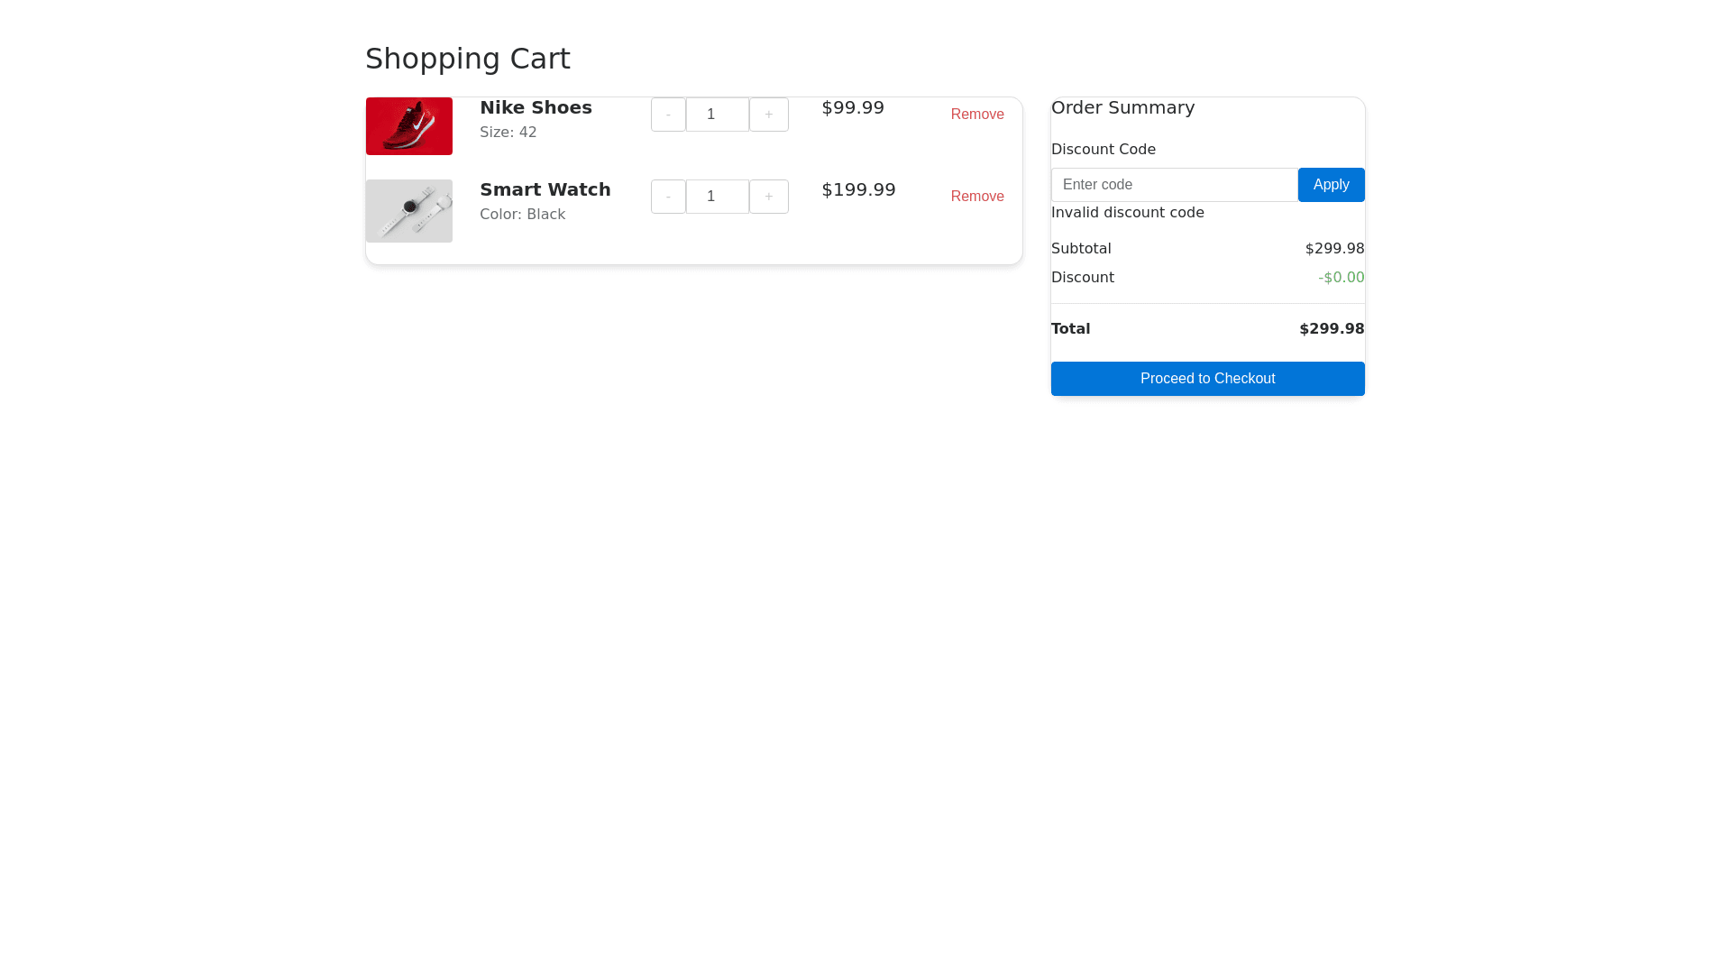
Task: Increase Nike Shoes quantity with plus button
Action: 769,115
